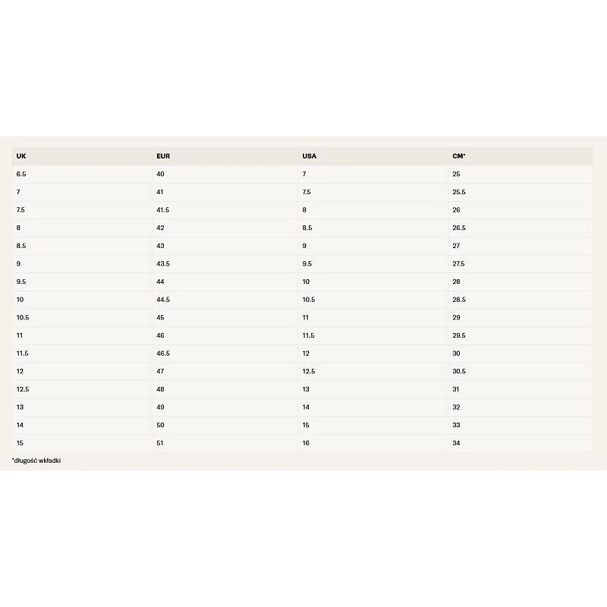Viewport: 607px width, 607px height.
Task: Click the "długość wkładki" footnote text
Action: coord(36,461)
